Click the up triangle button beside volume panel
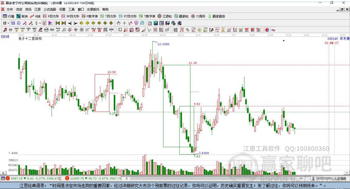Screen dimensions: 350x189 point(3,173)
